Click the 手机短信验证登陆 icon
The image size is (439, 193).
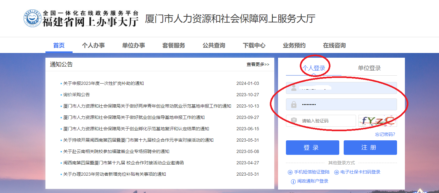[x=290, y=172]
